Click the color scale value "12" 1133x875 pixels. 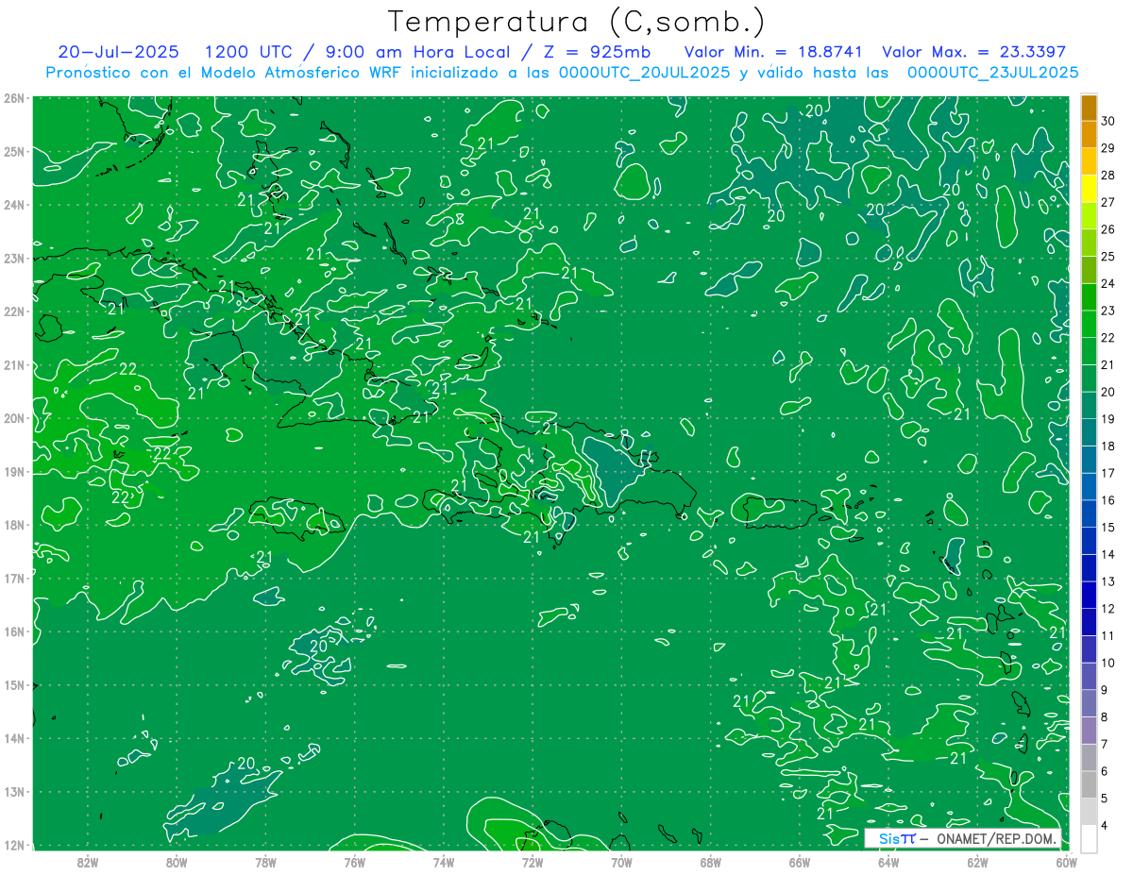(1108, 609)
